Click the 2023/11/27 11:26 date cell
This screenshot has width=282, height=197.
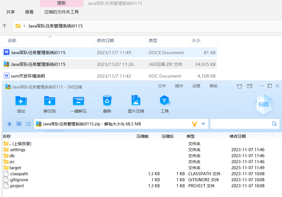115,64
